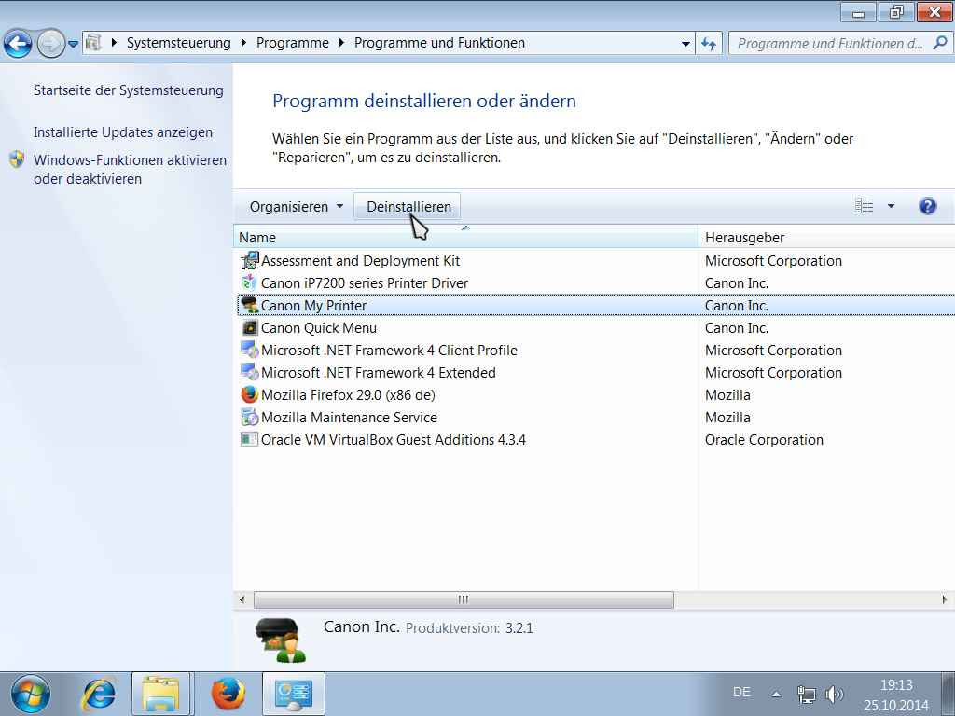Open Windows-Funktionen aktivieren oder deaktivieren link
Image resolution: width=955 pixels, height=716 pixels.
coord(130,170)
